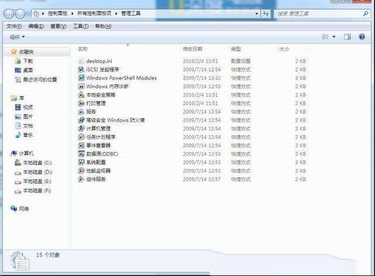Image resolution: width=375 pixels, height=276 pixels.
Task: Click the 本地安全策略 shortcut icon
Action: (x=81, y=95)
